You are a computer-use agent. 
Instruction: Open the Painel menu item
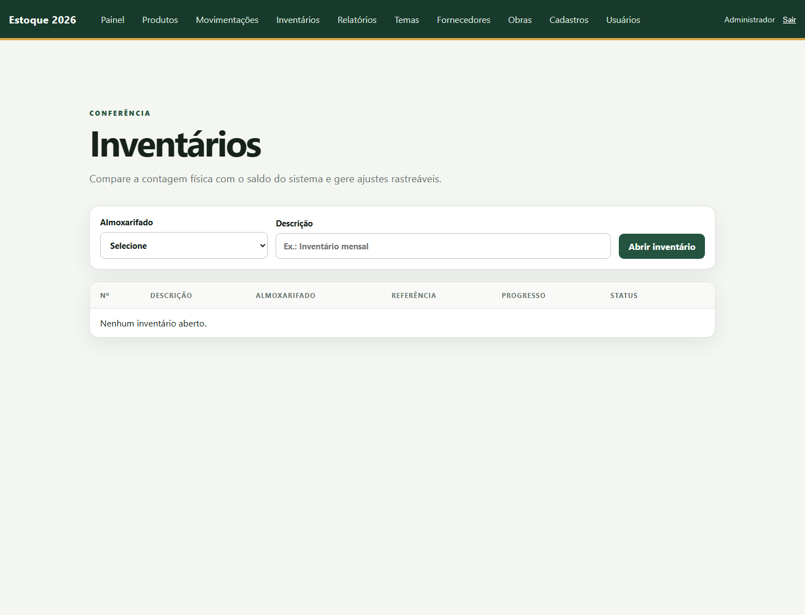coord(112,20)
